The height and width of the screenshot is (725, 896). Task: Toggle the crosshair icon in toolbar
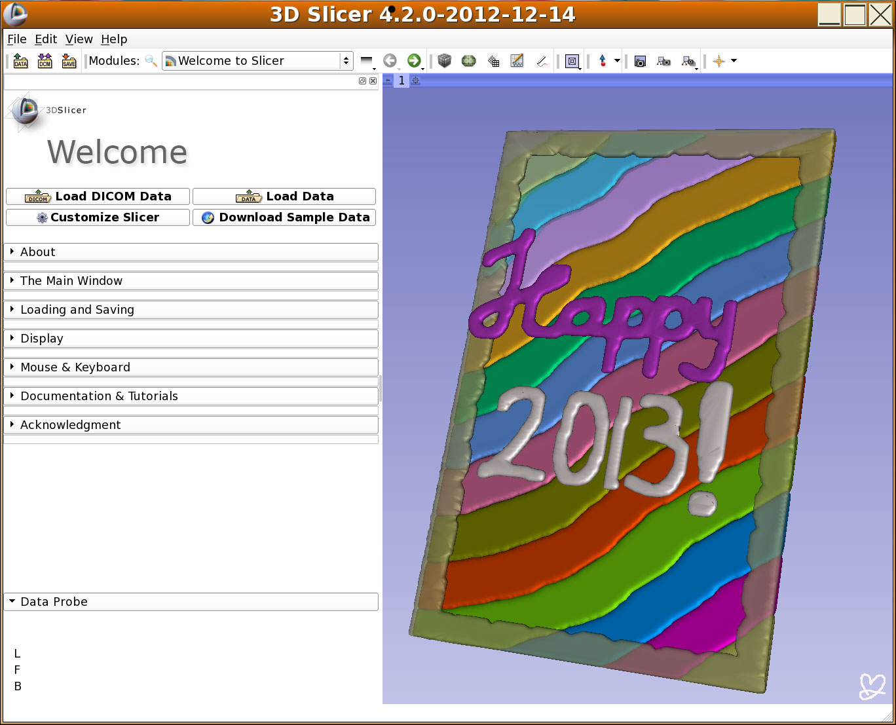(x=719, y=61)
